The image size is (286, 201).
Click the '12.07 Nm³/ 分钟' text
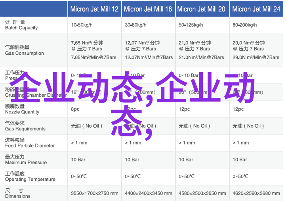point(142,43)
